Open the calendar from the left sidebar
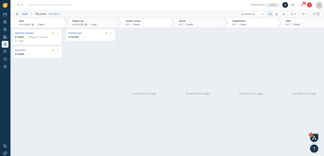The width and height of the screenshot is (324, 156). tap(5, 15)
